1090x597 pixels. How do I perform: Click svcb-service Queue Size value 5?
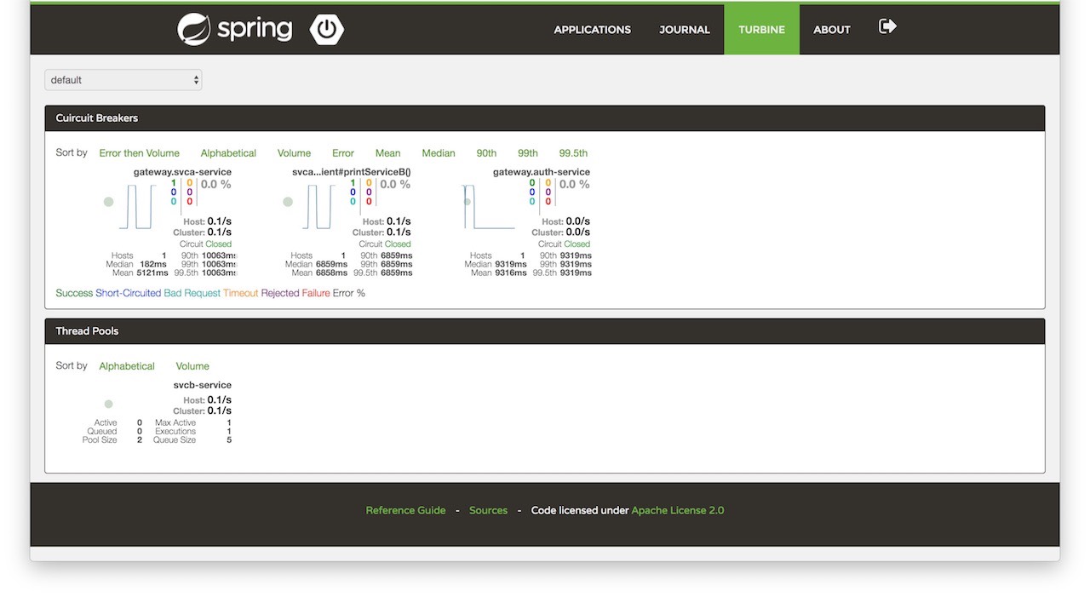[x=229, y=440]
